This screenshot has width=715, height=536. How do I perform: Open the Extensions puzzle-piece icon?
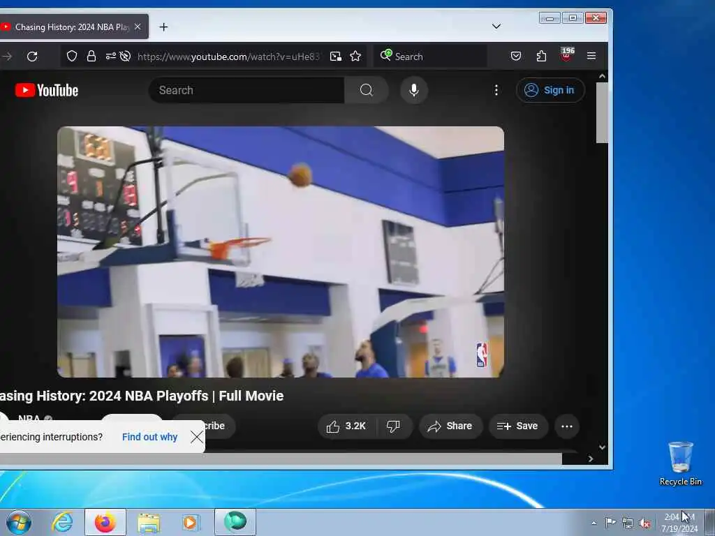[x=541, y=56]
